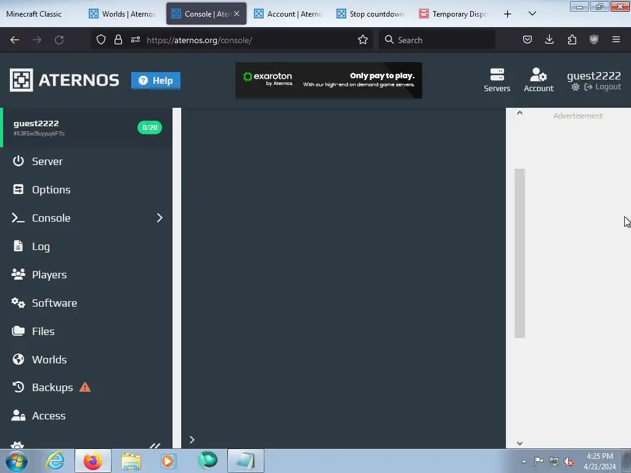Click the Players group icon
This screenshot has height=473, width=631.
(x=18, y=274)
